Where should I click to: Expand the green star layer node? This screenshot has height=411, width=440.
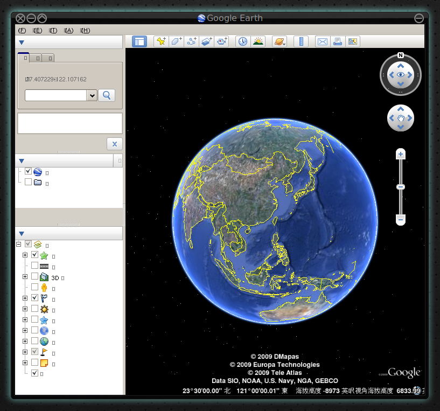(x=25, y=255)
